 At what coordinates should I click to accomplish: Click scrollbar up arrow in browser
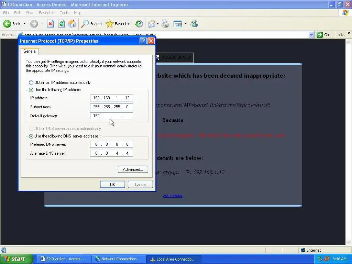pos(349,42)
